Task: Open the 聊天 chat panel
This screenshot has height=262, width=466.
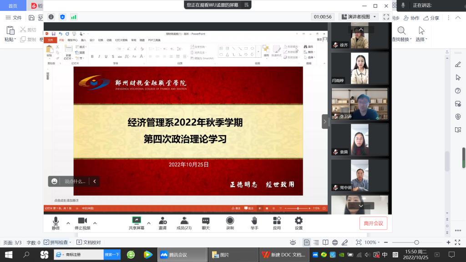Action: pos(206,223)
